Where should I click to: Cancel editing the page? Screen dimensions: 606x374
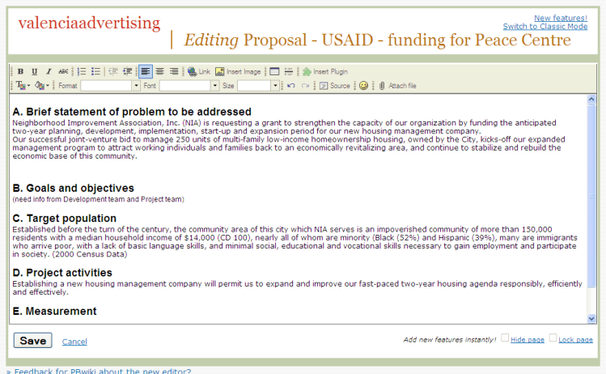coord(74,342)
